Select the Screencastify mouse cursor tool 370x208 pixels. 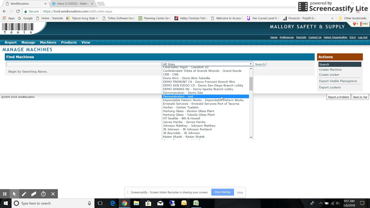14,194
